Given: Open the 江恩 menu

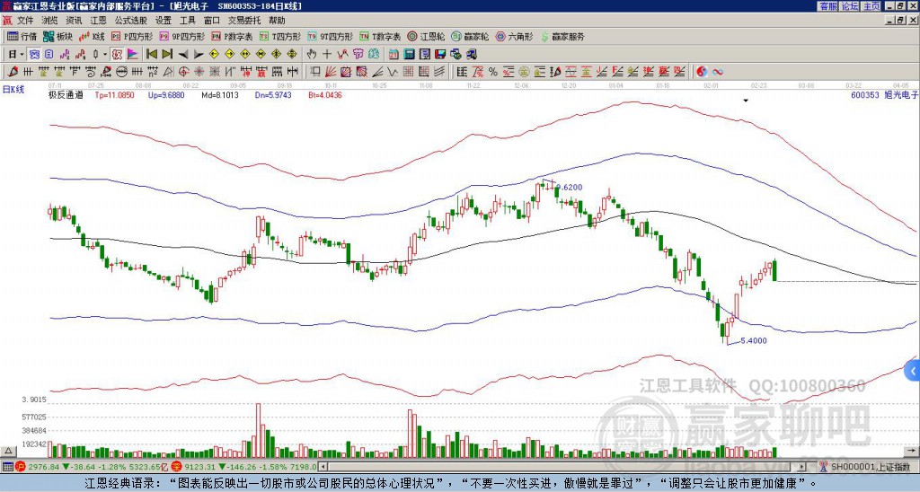Looking at the screenshot, I should point(98,21).
